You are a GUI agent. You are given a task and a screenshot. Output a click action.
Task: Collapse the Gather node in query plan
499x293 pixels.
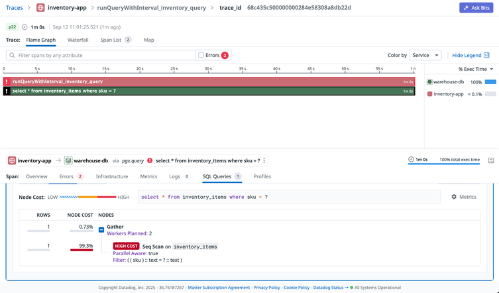101,229
